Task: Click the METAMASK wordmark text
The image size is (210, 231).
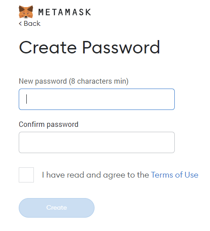Action: pos(65,12)
